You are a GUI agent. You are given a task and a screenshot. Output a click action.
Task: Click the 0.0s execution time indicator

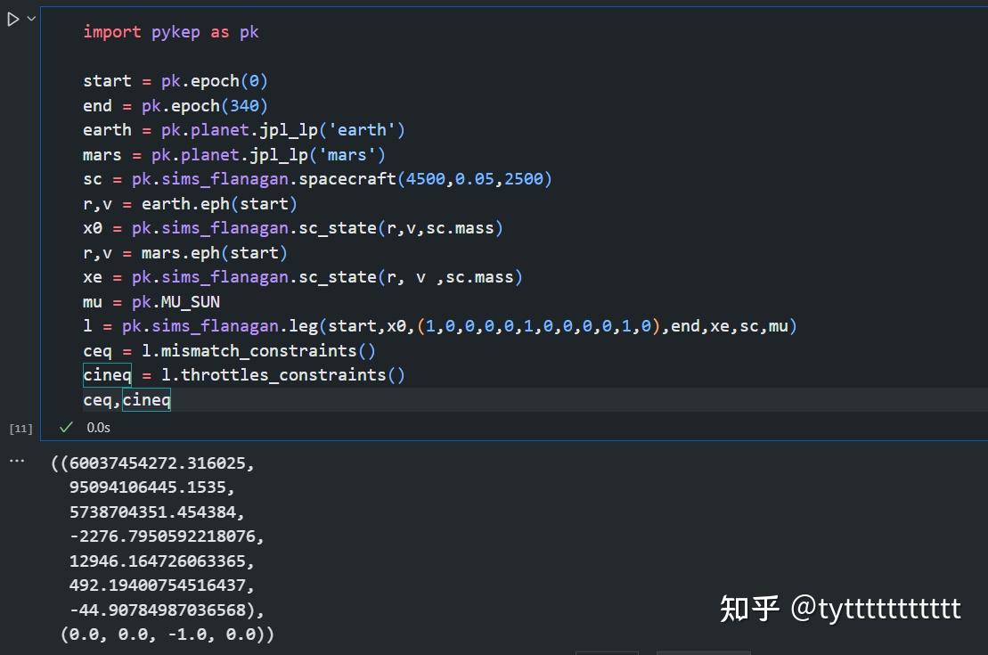[x=97, y=428]
